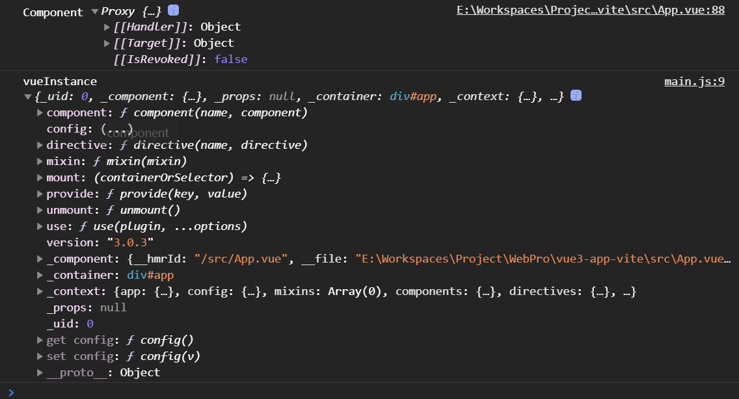
Task: Open the main.js:9 source link
Action: (x=694, y=81)
